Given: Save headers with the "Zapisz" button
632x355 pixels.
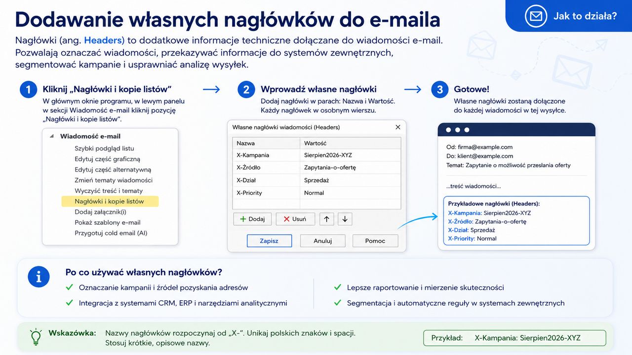Looking at the screenshot, I should pyautogui.click(x=269, y=241).
